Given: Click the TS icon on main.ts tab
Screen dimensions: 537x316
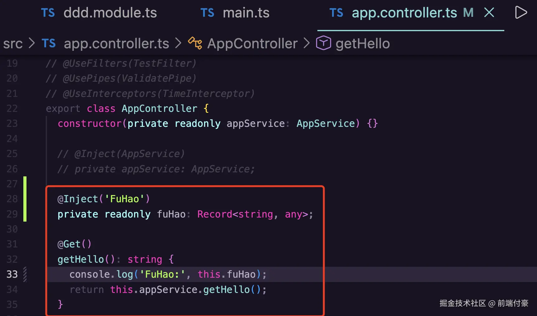Looking at the screenshot, I should tap(207, 13).
